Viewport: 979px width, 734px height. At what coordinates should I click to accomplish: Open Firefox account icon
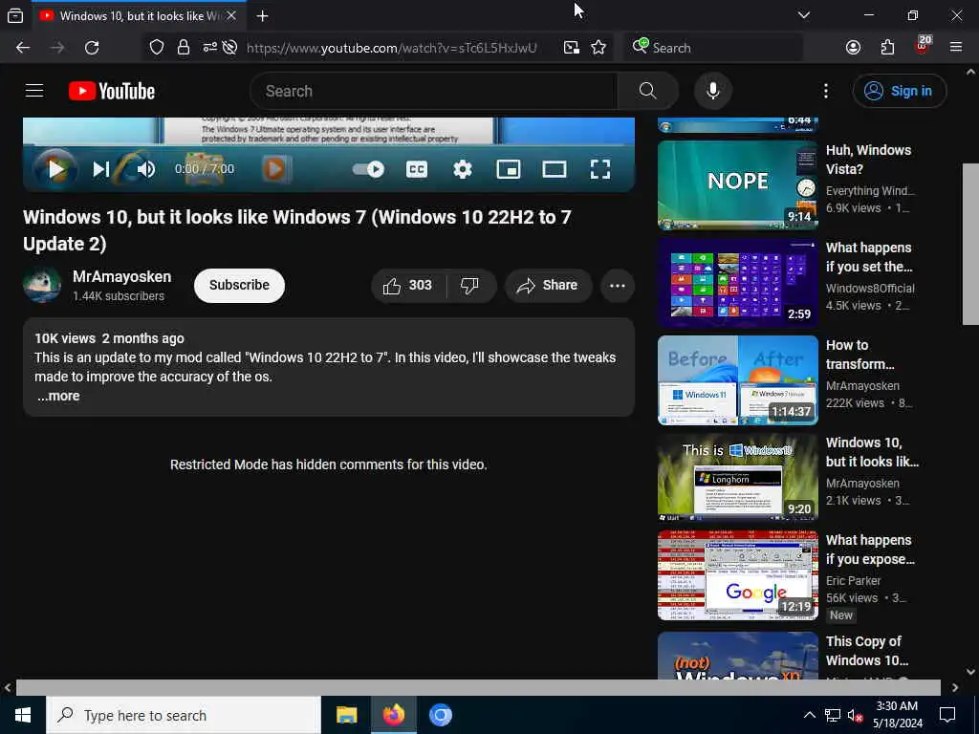[853, 48]
